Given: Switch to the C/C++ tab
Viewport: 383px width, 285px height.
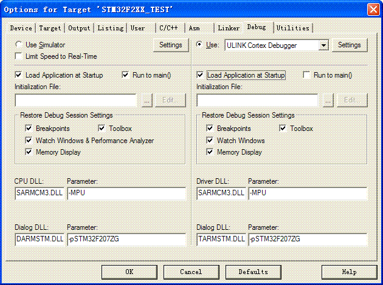Looking at the screenshot, I should (x=168, y=28).
